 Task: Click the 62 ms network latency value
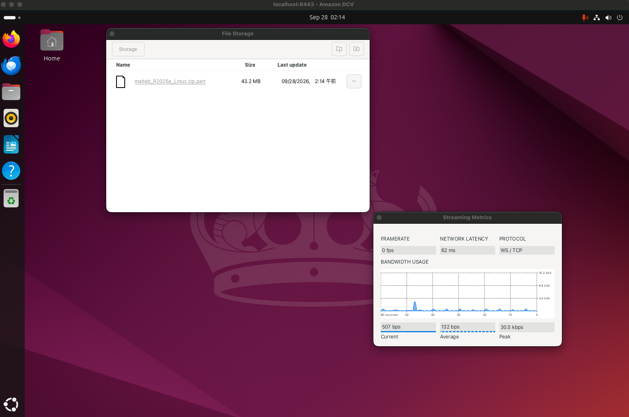(x=467, y=250)
